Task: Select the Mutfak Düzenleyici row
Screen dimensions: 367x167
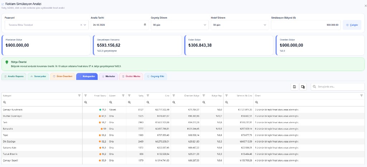Action: (x=183, y=116)
